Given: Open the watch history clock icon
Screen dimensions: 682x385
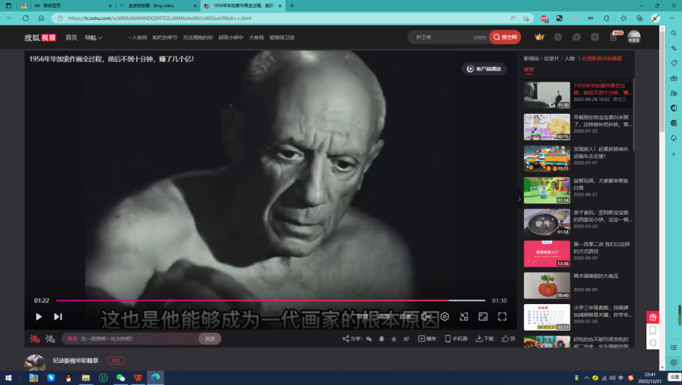Looking at the screenshot, I should pos(558,37).
